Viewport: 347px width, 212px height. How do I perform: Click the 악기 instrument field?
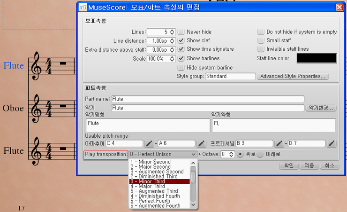point(208,108)
